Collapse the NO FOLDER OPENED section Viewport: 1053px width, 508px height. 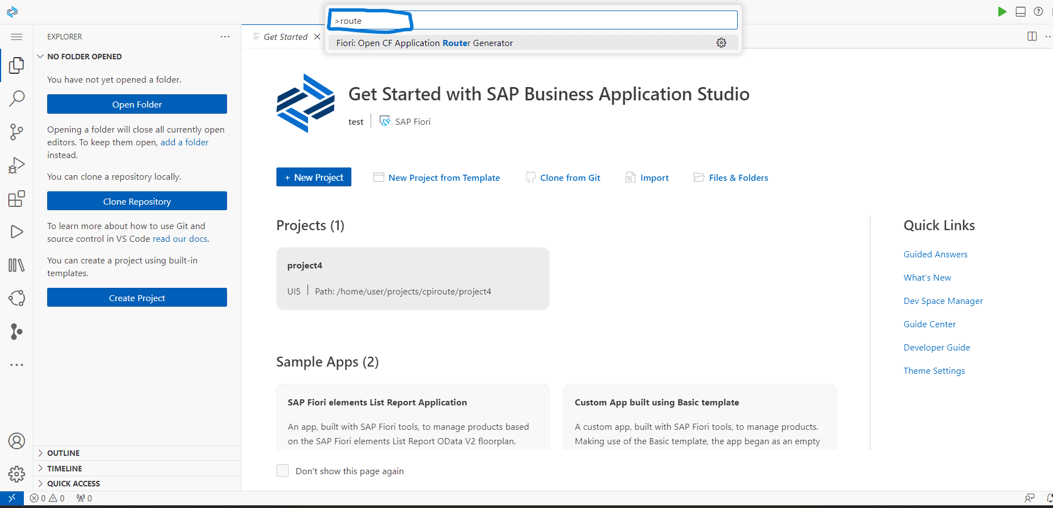(40, 56)
